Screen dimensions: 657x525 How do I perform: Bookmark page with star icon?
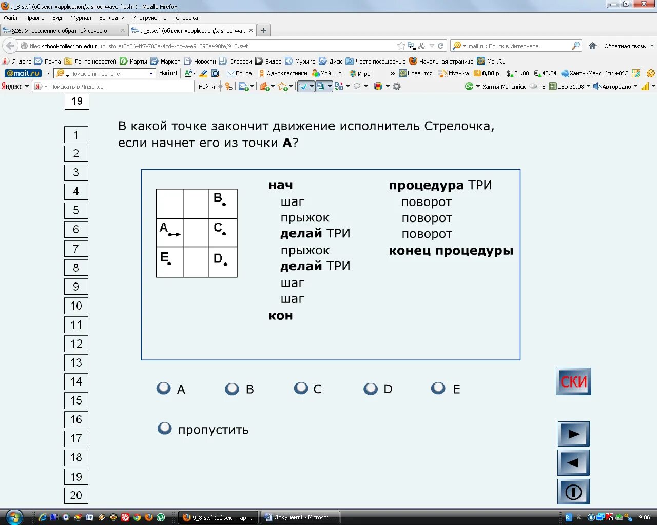click(401, 46)
